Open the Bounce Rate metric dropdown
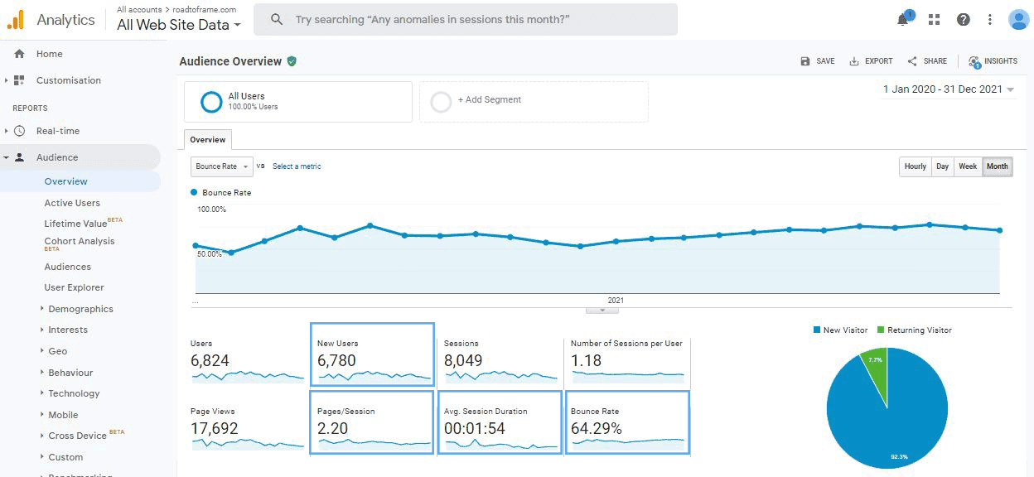 point(221,166)
